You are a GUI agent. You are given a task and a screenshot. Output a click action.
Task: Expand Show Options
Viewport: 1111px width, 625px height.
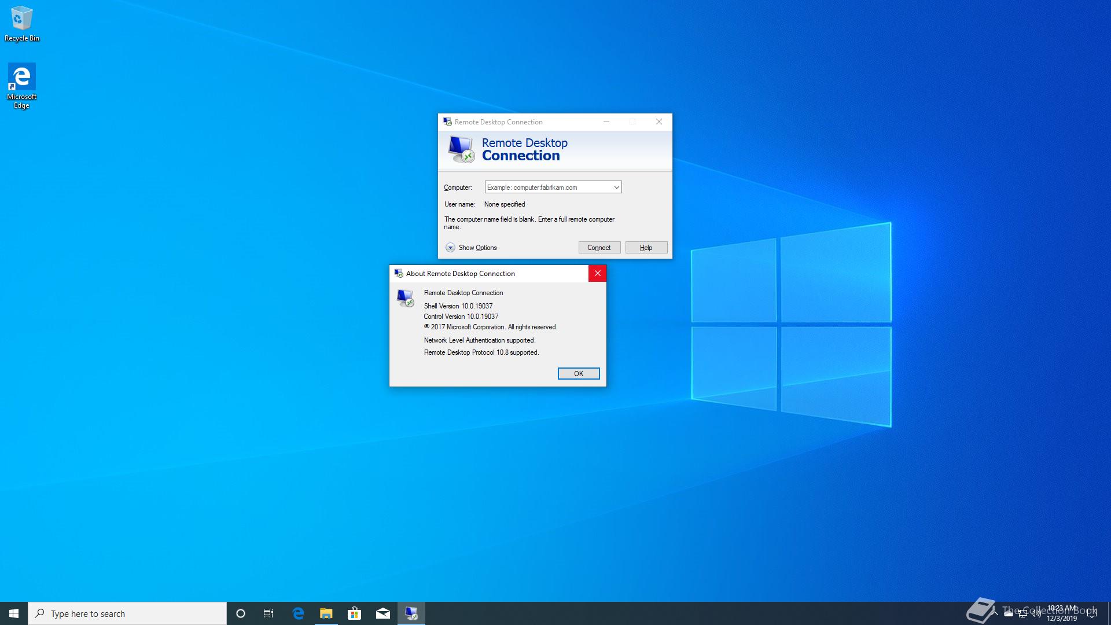click(x=472, y=248)
